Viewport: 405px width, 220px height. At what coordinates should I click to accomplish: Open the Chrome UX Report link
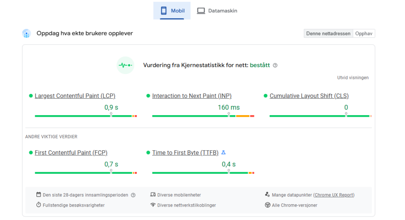tap(334, 195)
